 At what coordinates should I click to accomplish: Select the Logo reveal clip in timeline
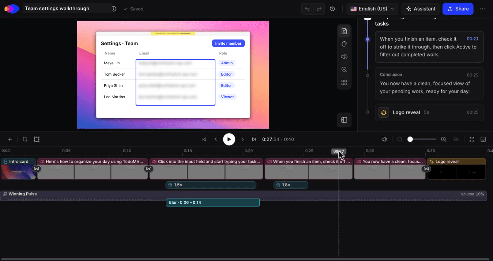[456, 169]
